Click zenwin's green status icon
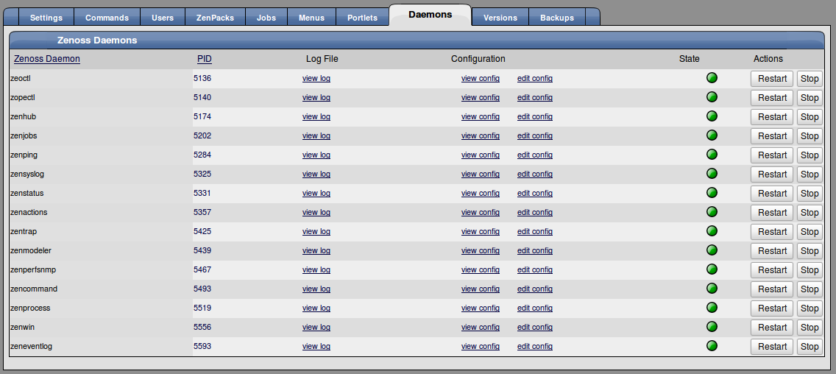The image size is (836, 374). pyautogui.click(x=712, y=327)
